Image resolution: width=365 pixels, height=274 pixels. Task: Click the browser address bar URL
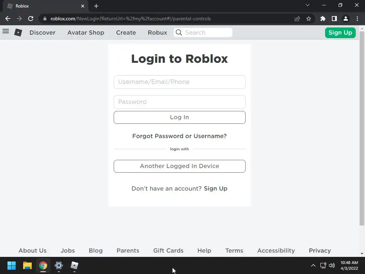click(130, 19)
